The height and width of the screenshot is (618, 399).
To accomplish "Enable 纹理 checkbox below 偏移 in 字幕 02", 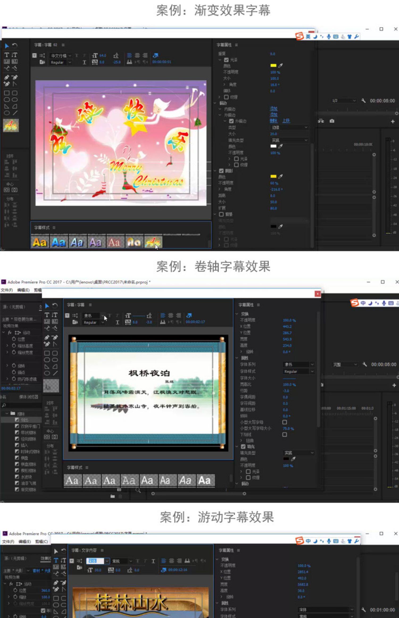I will point(226,97).
